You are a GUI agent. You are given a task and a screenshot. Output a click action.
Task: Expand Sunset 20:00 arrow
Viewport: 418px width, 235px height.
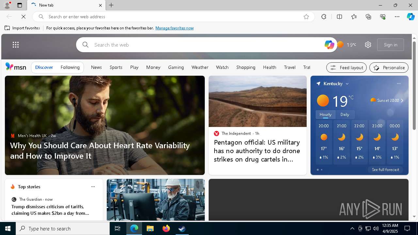[x=402, y=101]
